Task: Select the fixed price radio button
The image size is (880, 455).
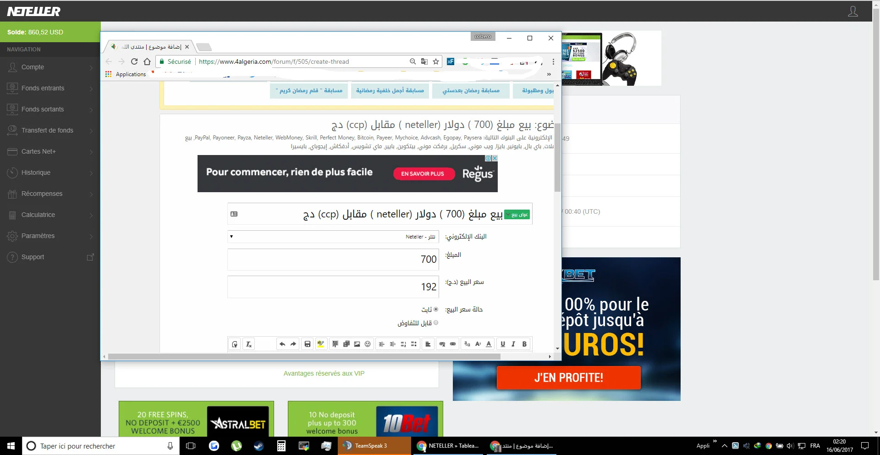Action: 436,309
